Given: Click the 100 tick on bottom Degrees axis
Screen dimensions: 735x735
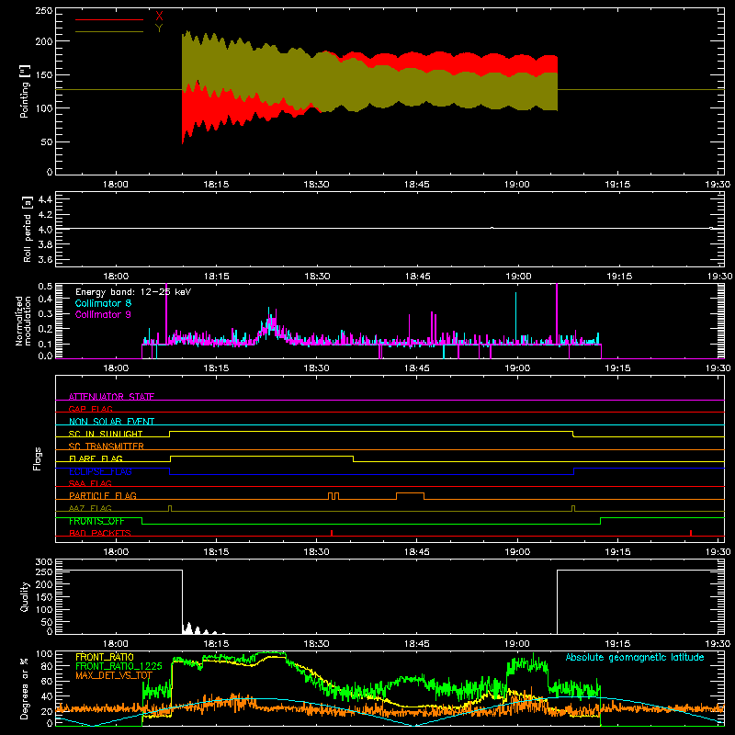Looking at the screenshot, I should click(43, 654).
